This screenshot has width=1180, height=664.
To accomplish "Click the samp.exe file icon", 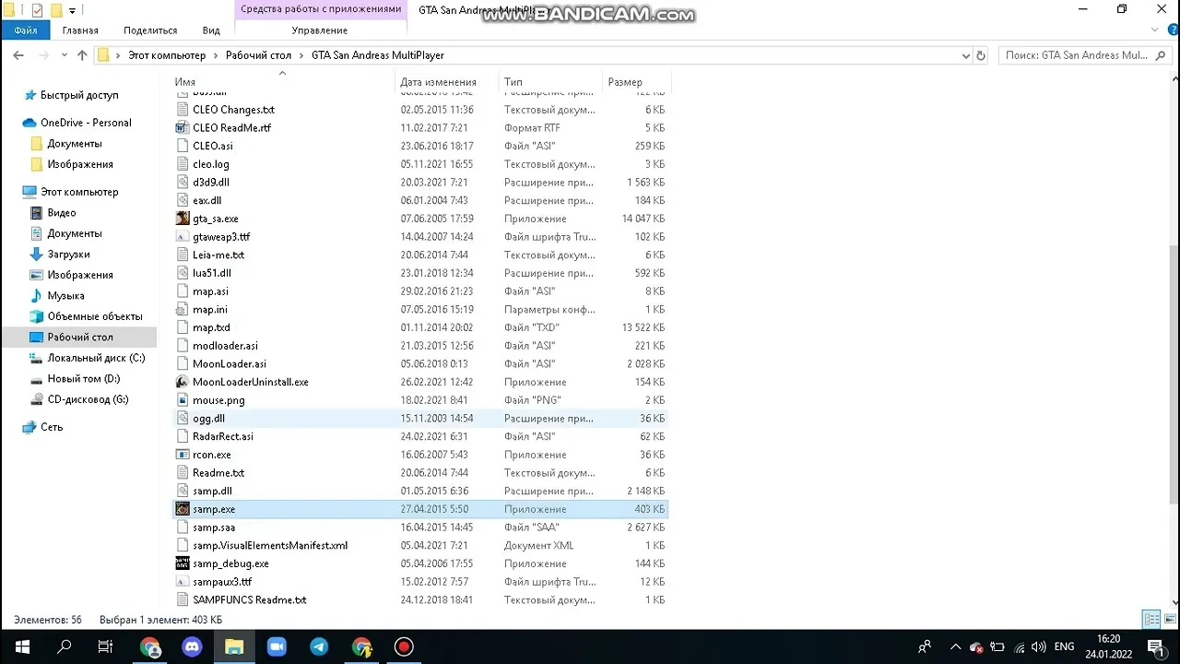I will pyautogui.click(x=183, y=509).
